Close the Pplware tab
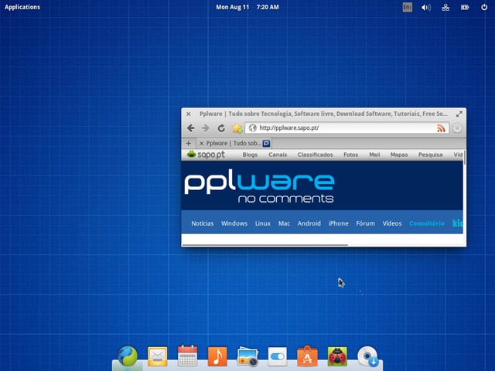The height and width of the screenshot is (371, 495). 201,143
